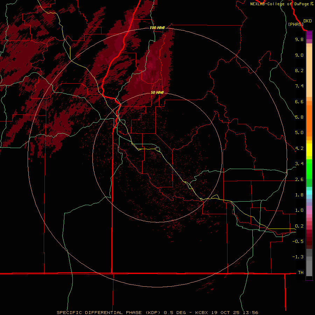Viewport: 315px width, 315px height.
Task: Click the 5.8 value on the color scale
Action: coord(299,117)
